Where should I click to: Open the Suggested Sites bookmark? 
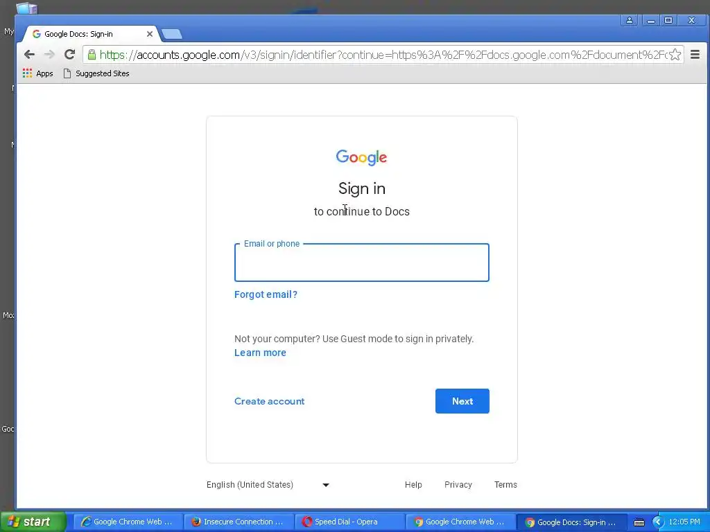96,73
